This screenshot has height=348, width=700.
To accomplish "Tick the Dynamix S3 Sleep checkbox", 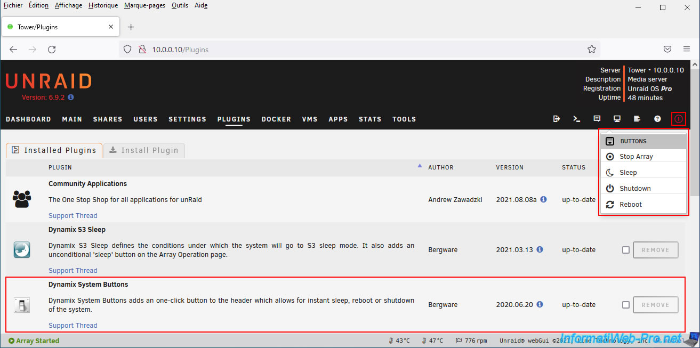I will click(626, 250).
